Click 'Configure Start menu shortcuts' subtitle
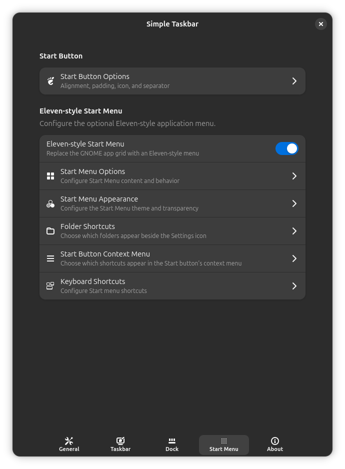Screen dimensions: 345x469 [103, 291]
